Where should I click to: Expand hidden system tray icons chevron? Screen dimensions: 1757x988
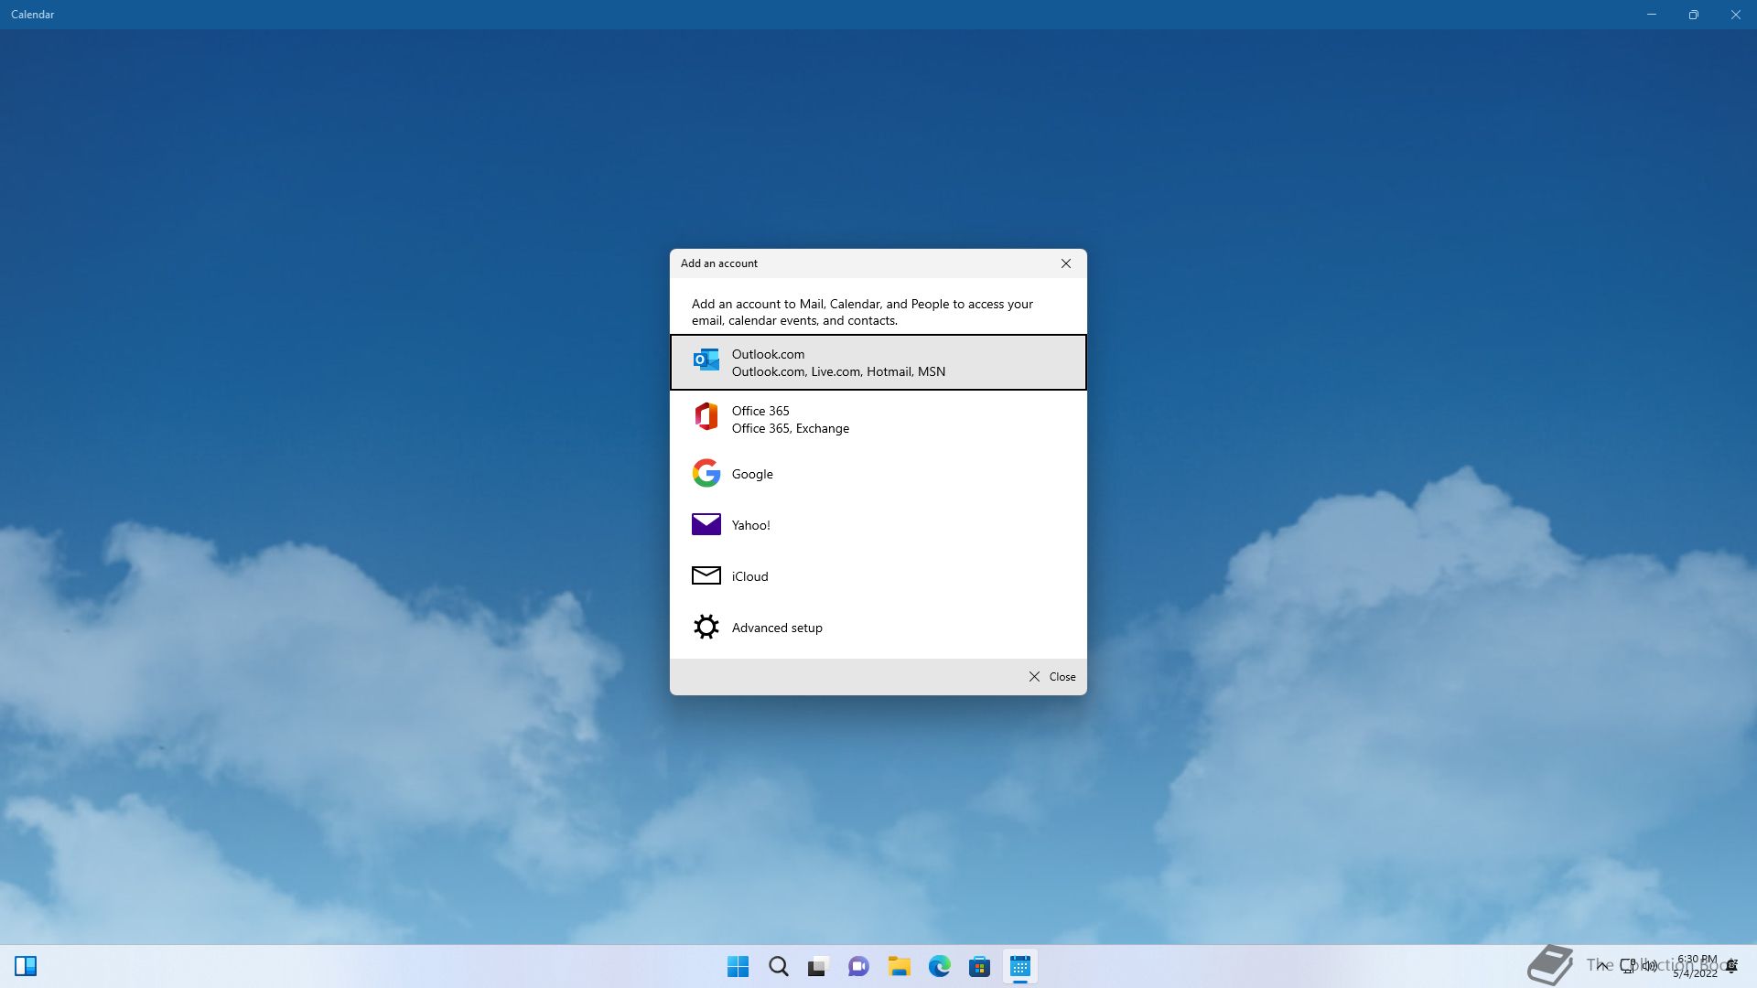pos(1602,965)
